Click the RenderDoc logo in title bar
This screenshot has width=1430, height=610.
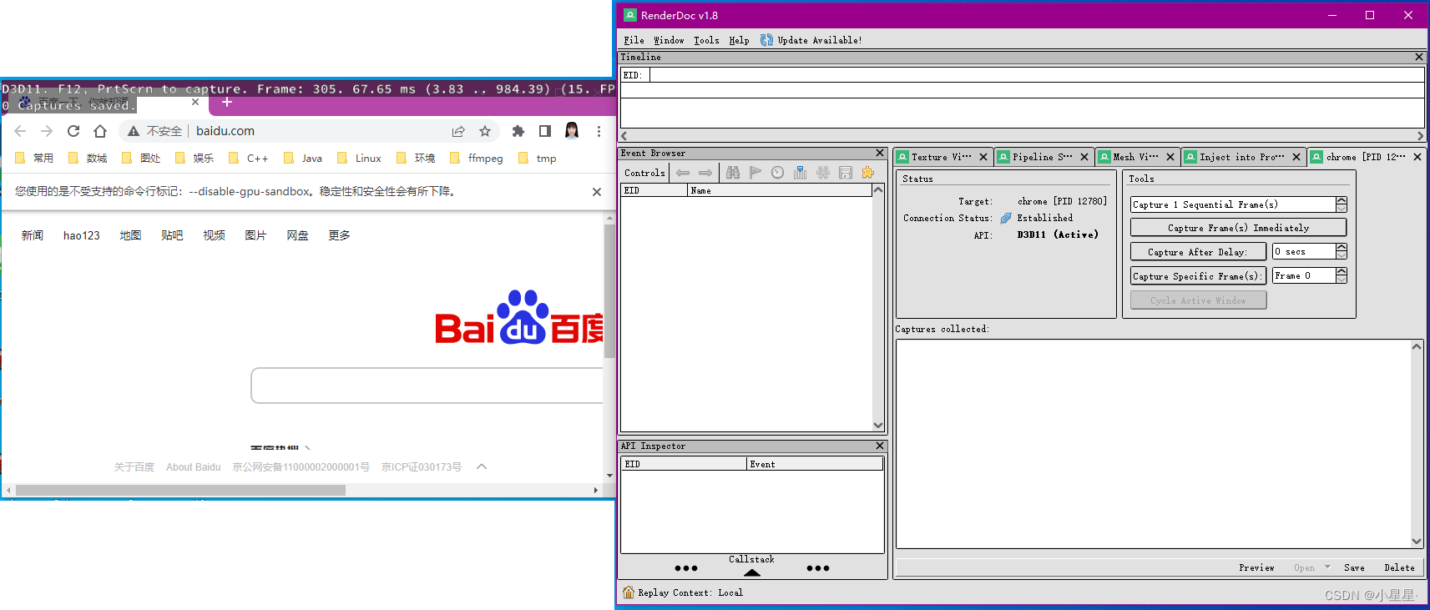click(630, 15)
